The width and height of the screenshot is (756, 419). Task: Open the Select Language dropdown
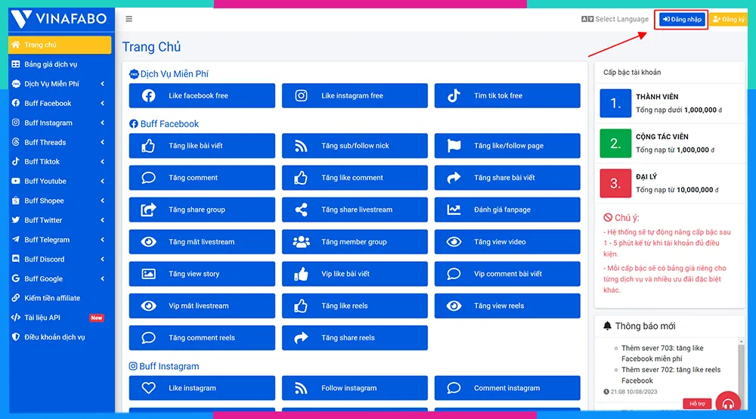[x=615, y=20]
